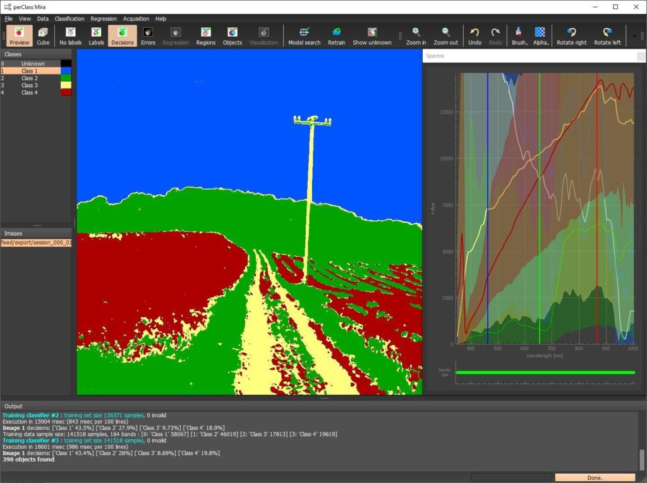Select the session image in Images list

coord(36,242)
